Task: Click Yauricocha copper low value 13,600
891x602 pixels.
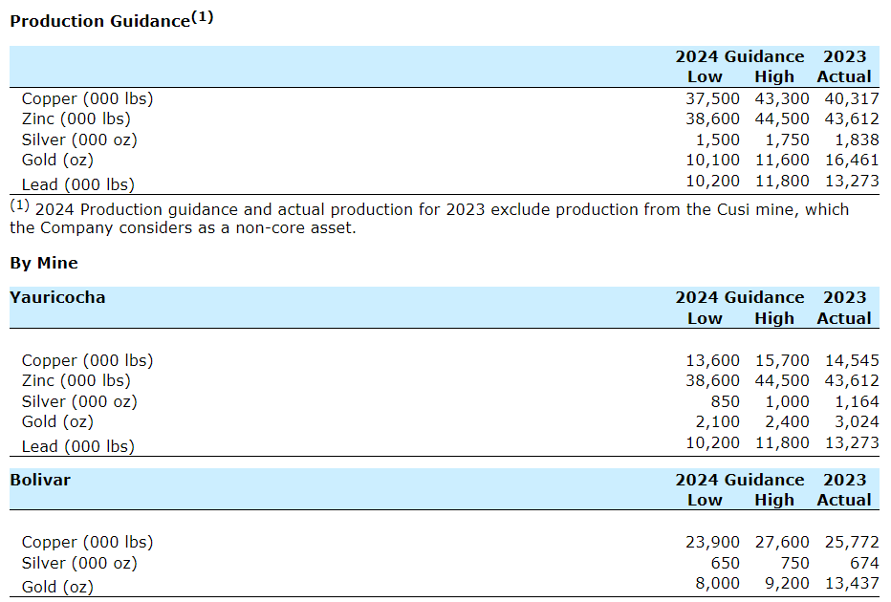Action: [712, 360]
